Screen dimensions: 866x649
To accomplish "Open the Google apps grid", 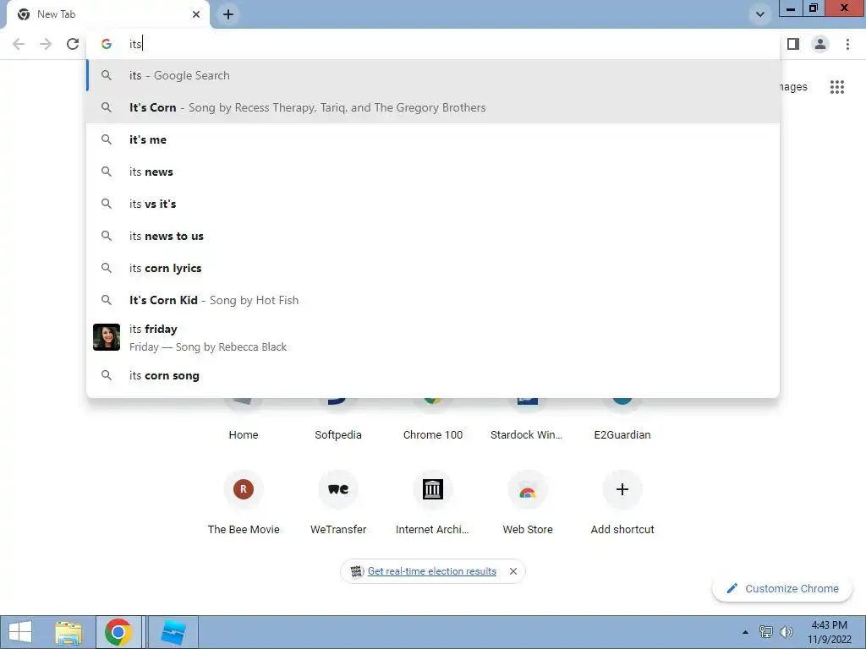I will point(836,87).
